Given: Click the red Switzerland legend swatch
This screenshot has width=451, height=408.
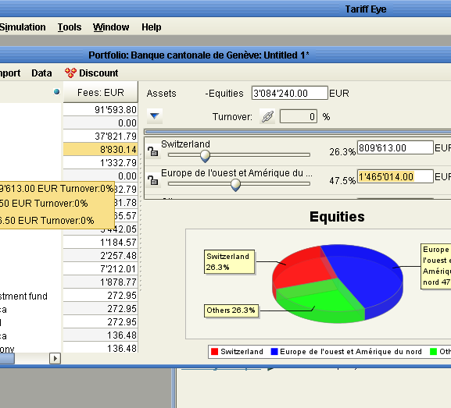Looking at the screenshot, I should pyautogui.click(x=214, y=351).
